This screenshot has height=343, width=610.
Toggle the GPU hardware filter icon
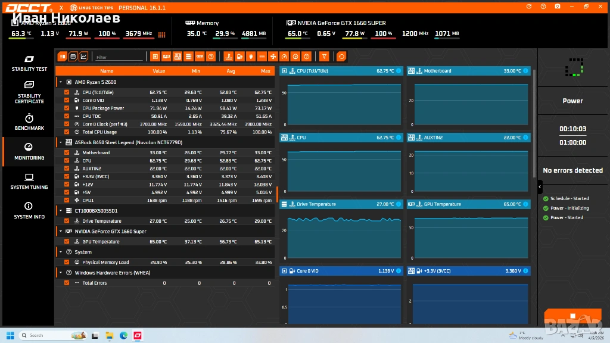click(x=166, y=57)
